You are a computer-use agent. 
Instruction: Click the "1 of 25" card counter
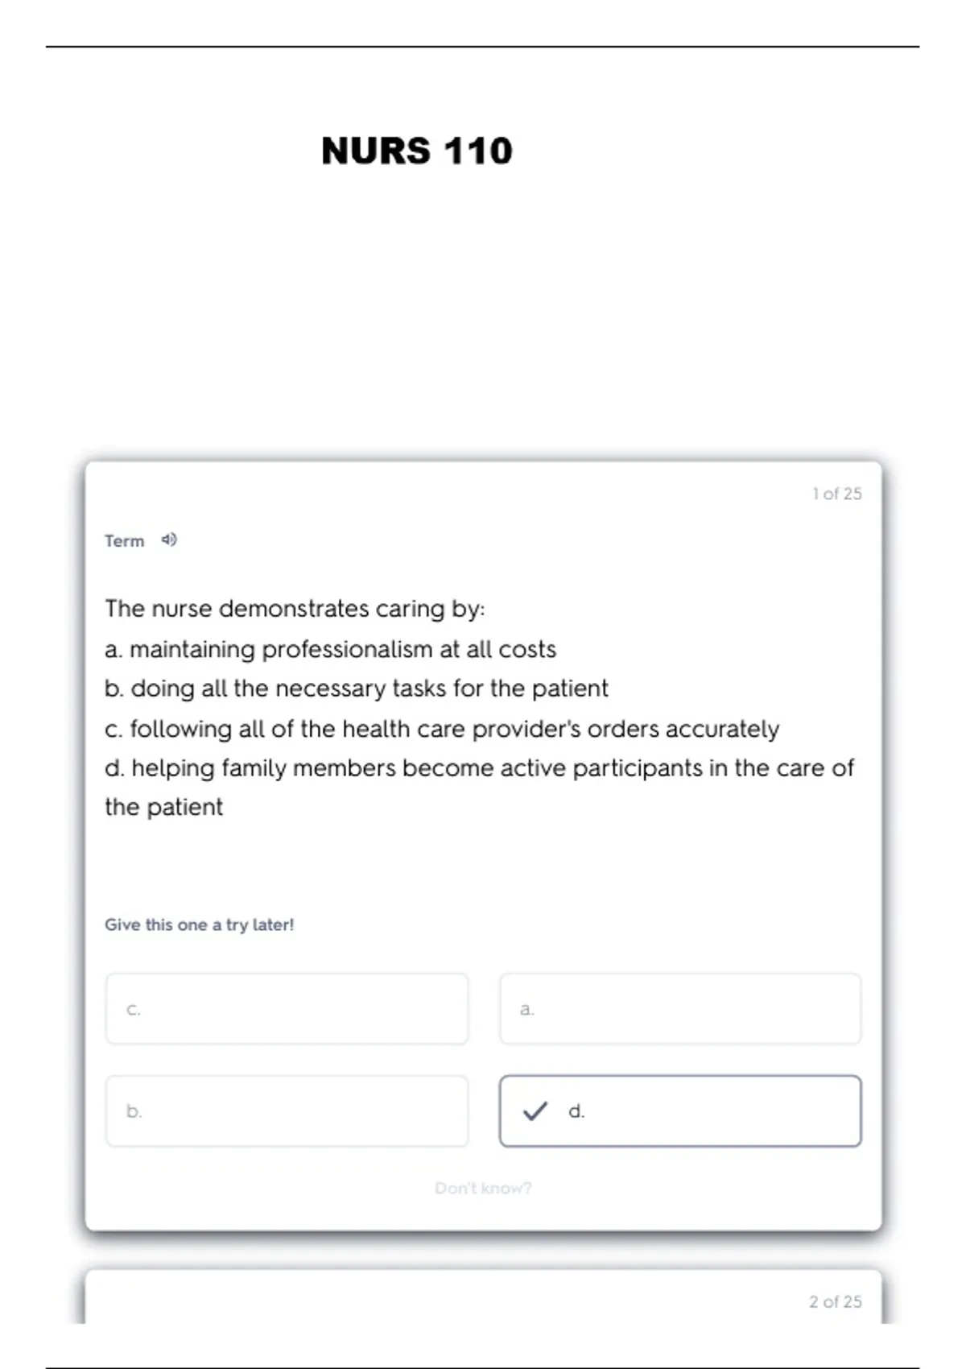[836, 494]
